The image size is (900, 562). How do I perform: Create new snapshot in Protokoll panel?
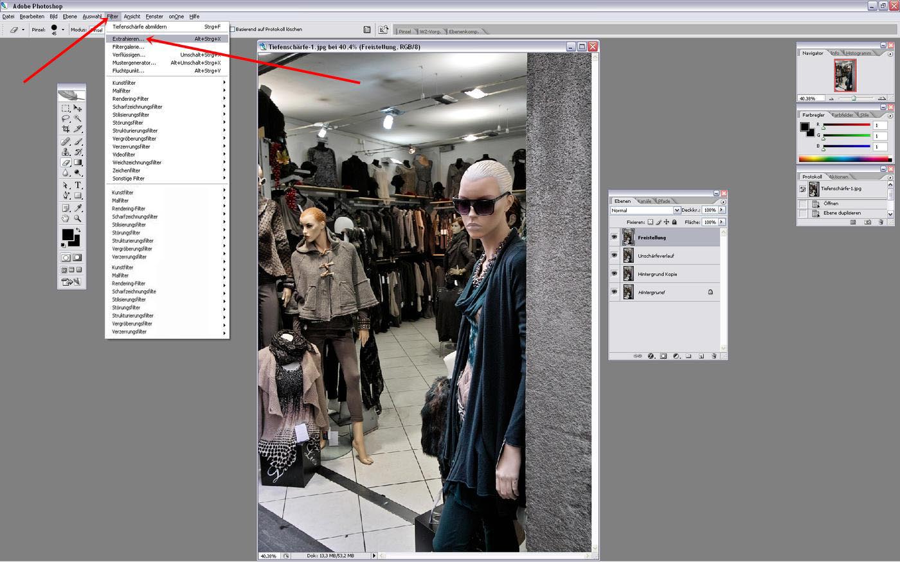867,222
